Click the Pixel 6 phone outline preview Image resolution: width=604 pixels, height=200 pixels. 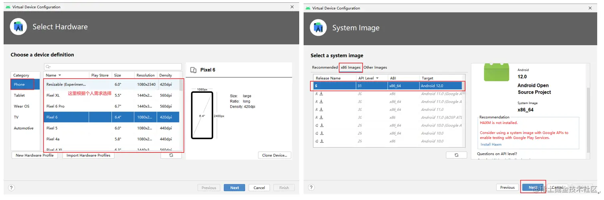point(202,116)
